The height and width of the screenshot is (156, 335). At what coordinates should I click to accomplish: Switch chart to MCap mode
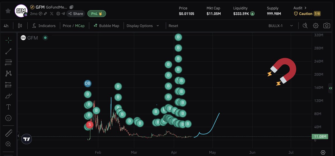click(80, 26)
